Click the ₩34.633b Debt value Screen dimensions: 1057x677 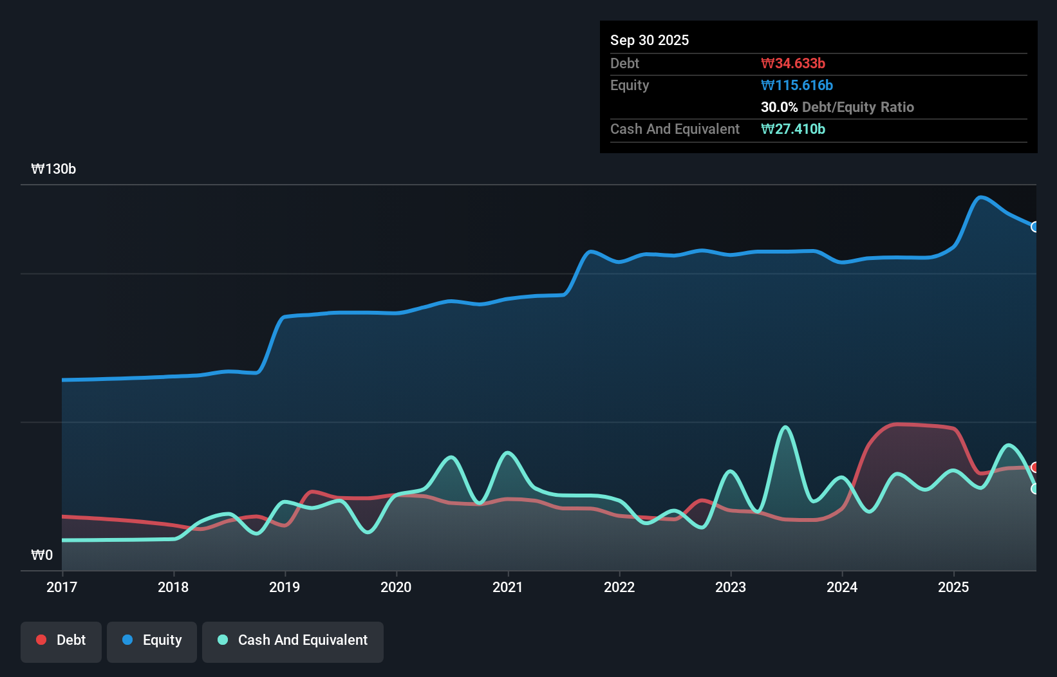click(794, 63)
